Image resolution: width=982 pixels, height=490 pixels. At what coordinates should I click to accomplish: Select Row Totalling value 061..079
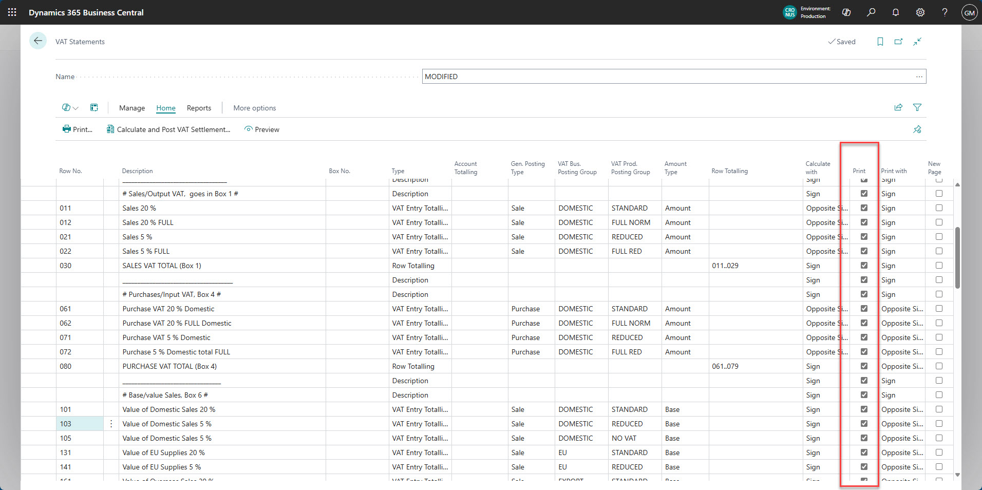pos(725,366)
